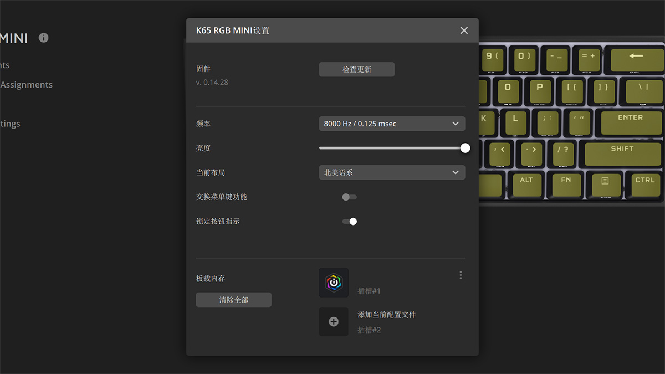Toggle the 锁定按钮指示 switch
This screenshot has width=665, height=374.
[x=349, y=221]
